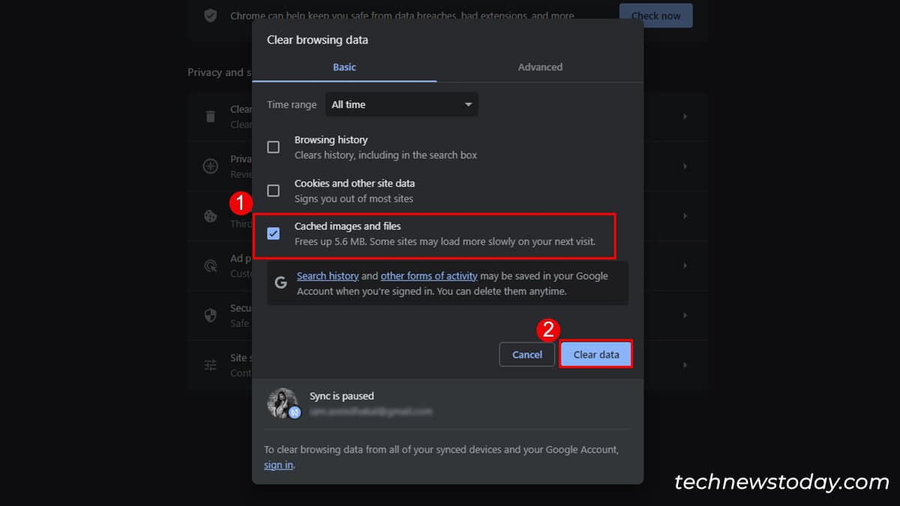
Task: Click the trash can icon in Settings
Action: coord(211,116)
